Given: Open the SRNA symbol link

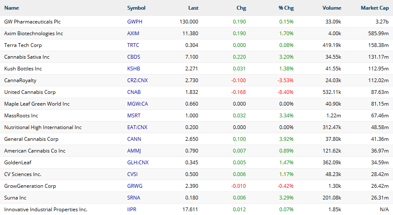Looking at the screenshot, I should pos(134,198).
